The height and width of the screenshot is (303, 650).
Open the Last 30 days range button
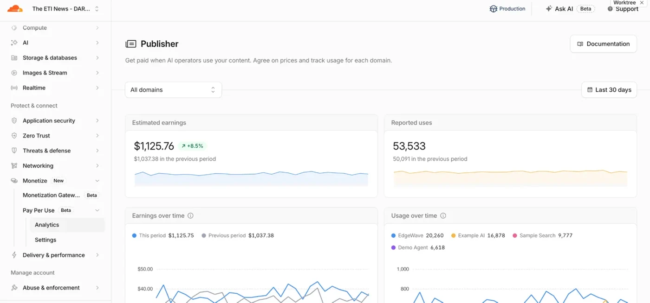[x=609, y=90]
